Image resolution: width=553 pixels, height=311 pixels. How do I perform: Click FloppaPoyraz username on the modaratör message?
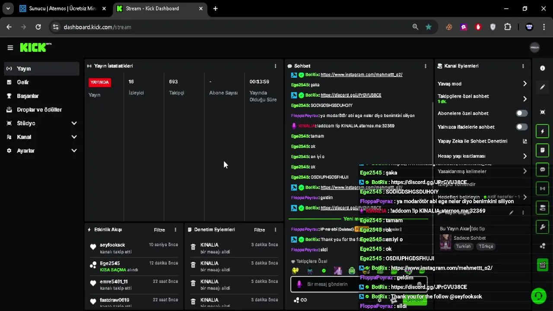305,116
